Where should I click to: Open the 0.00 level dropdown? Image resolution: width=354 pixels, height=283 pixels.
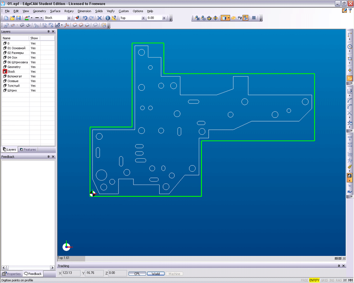(x=164, y=18)
